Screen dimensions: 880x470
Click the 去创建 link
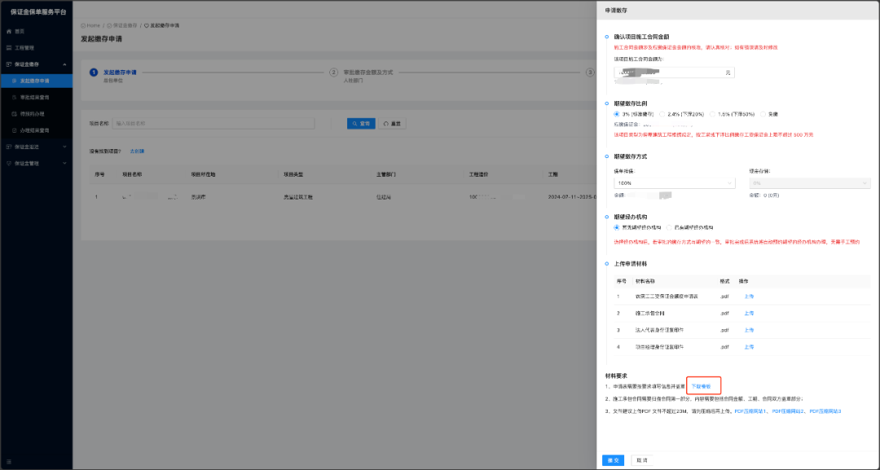click(137, 152)
